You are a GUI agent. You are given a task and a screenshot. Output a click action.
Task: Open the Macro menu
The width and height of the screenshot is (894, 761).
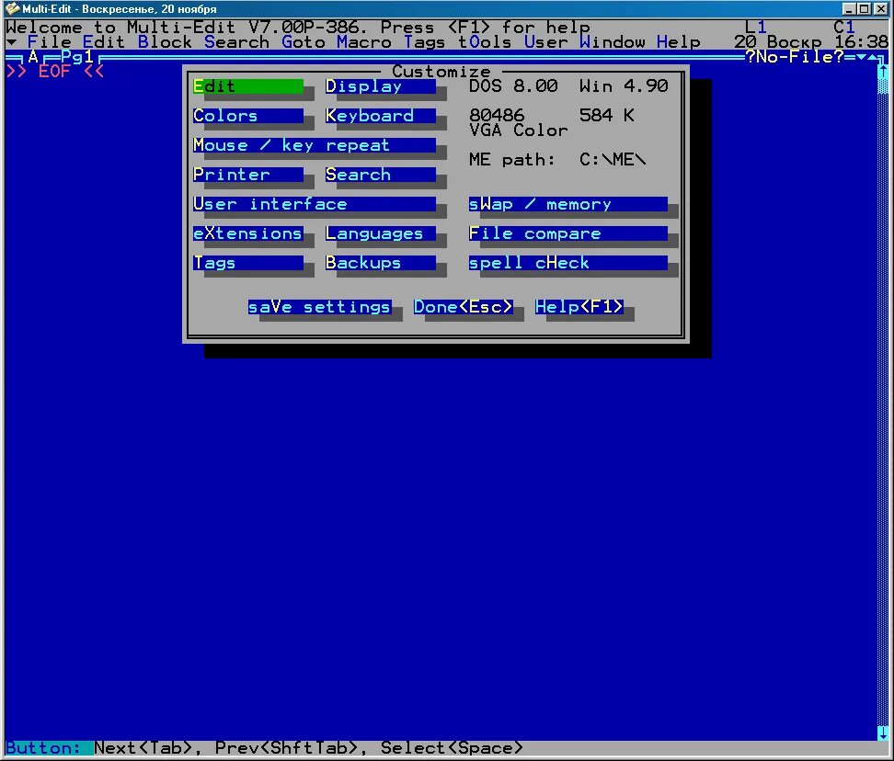363,42
